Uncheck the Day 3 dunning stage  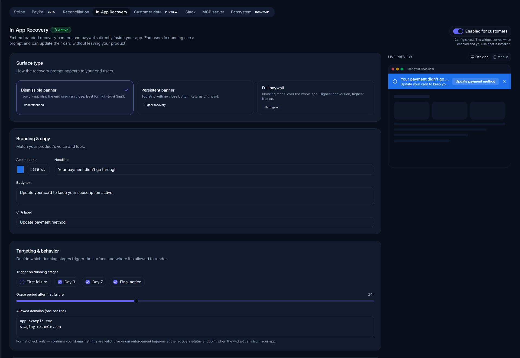click(x=66, y=282)
